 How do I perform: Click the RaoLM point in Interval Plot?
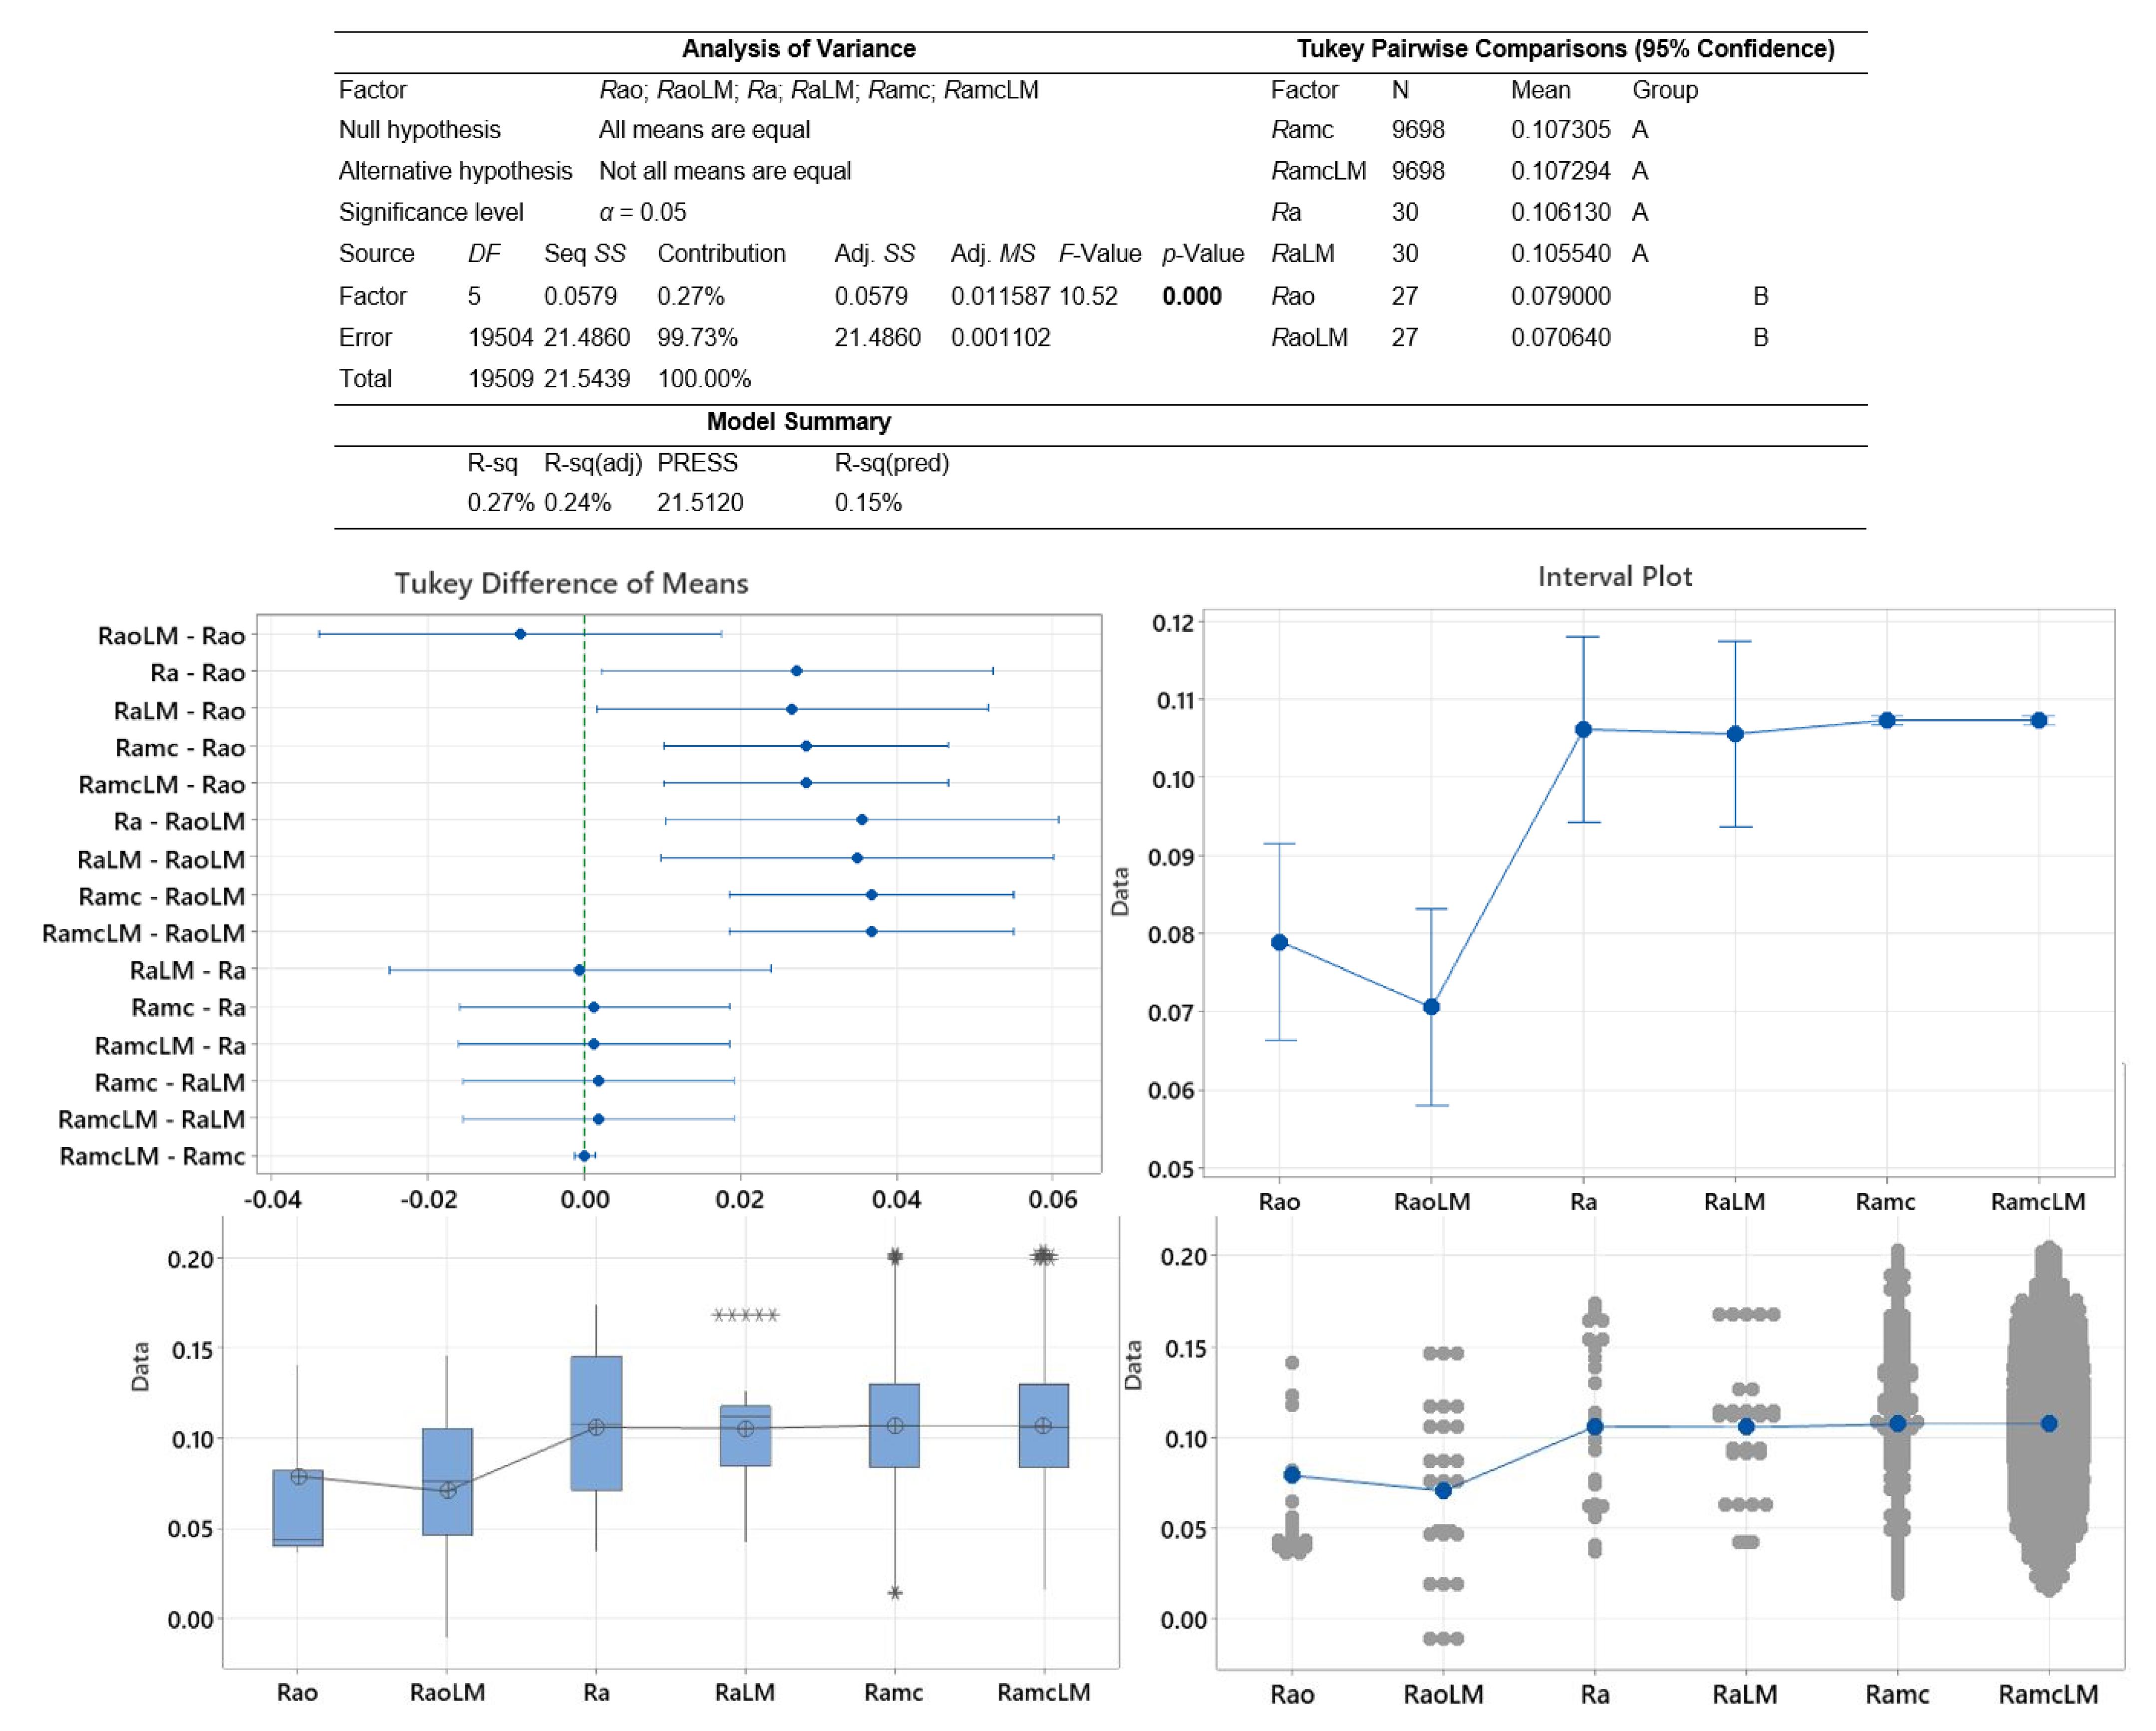tap(1431, 1006)
